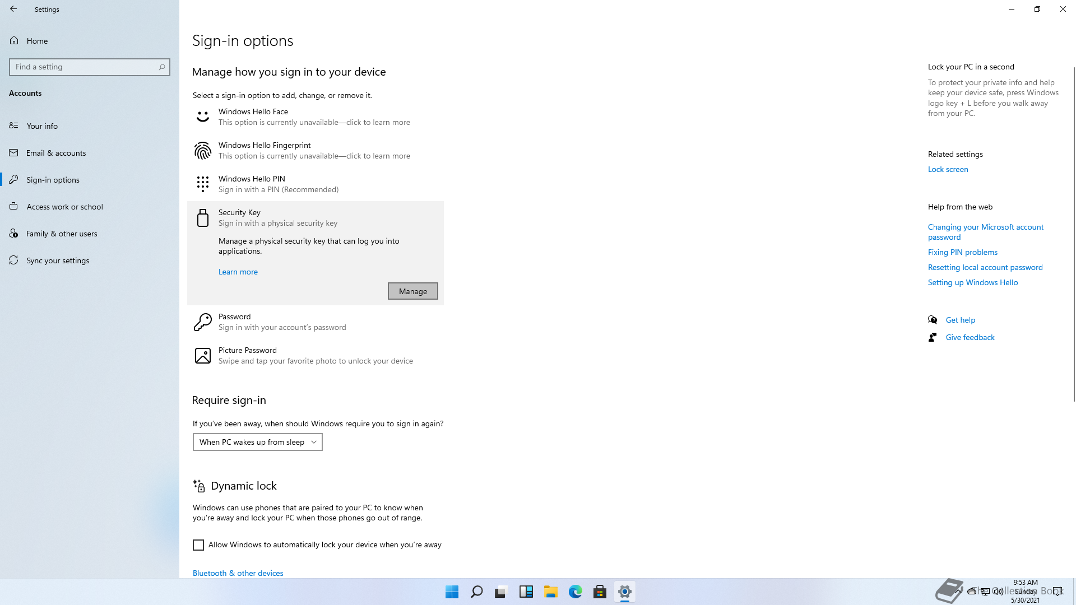Click the vertical scrollbar on the right
This screenshot has width=1076, height=605.
pos(1074,234)
